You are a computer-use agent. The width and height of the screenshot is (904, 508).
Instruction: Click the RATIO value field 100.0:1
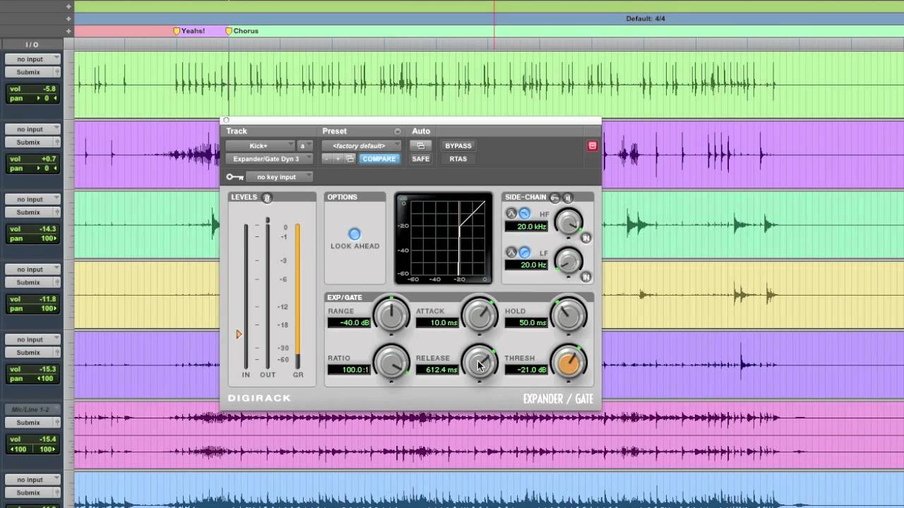click(349, 370)
